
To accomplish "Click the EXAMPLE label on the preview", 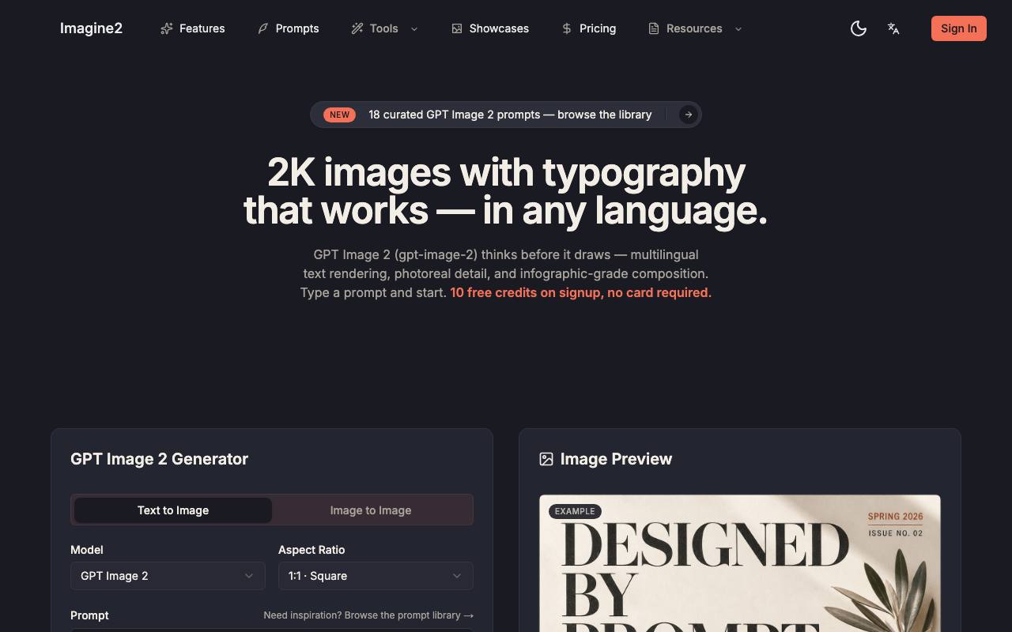I will (575, 511).
